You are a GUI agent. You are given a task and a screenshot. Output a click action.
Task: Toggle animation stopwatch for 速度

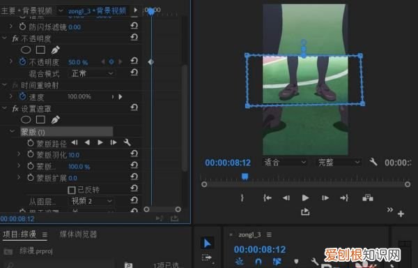23,96
